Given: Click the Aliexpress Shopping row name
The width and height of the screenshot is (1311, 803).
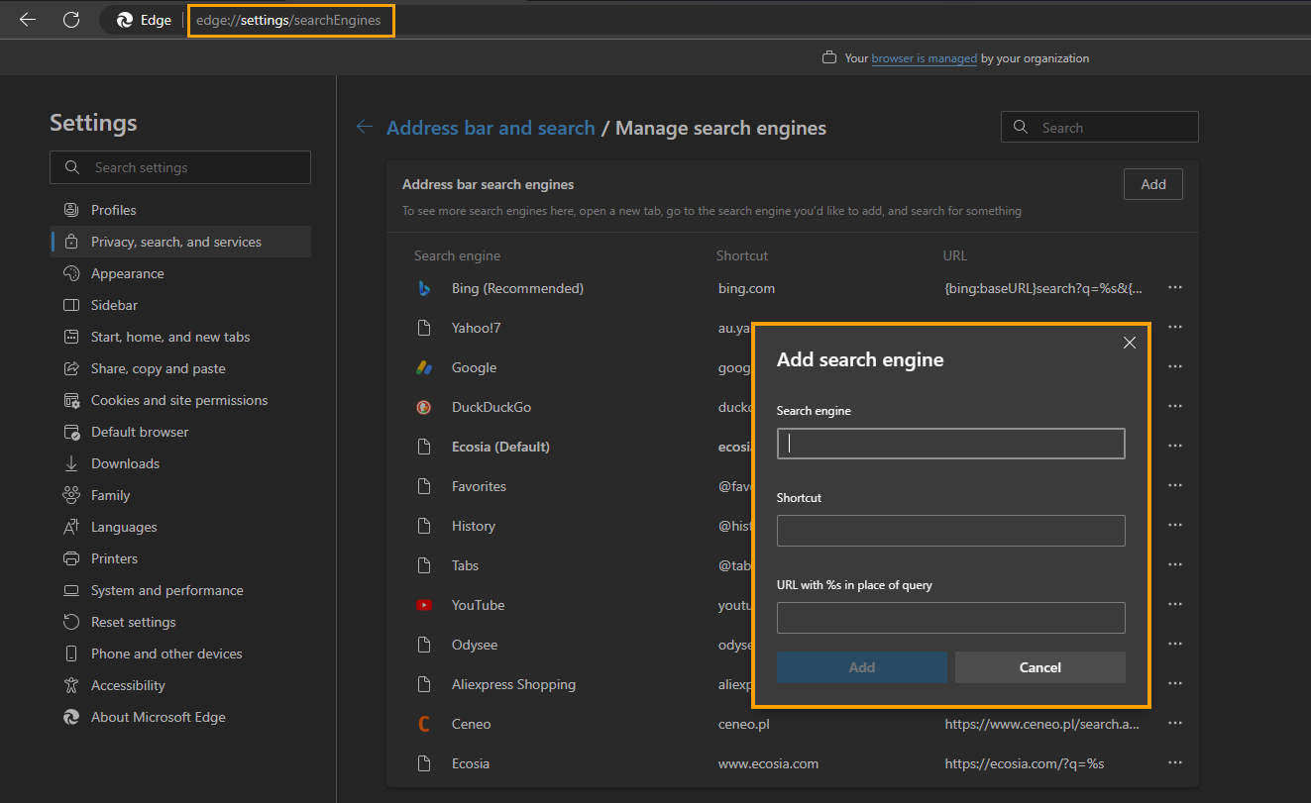Looking at the screenshot, I should (513, 684).
